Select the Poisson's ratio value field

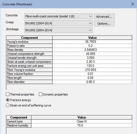[x=92, y=46]
